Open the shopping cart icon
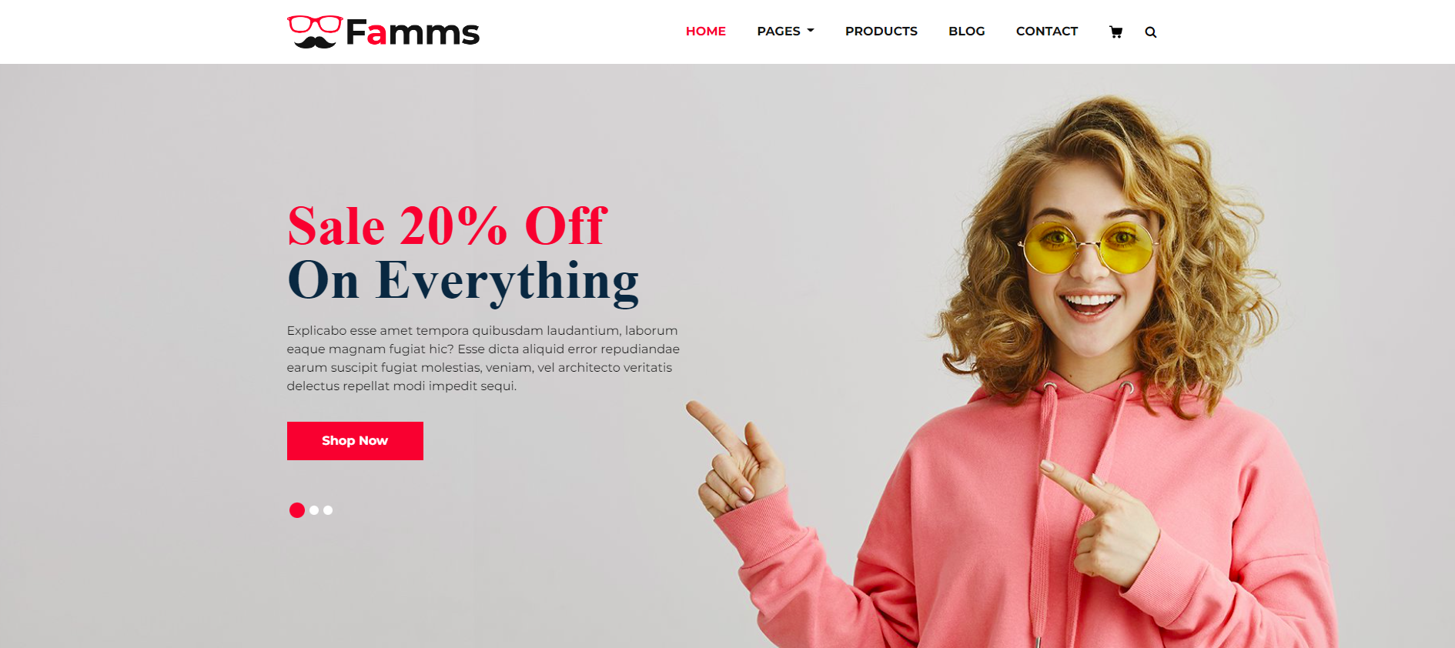The height and width of the screenshot is (648, 1455). tap(1115, 32)
